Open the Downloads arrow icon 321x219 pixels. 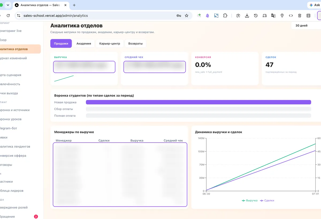[247, 15]
